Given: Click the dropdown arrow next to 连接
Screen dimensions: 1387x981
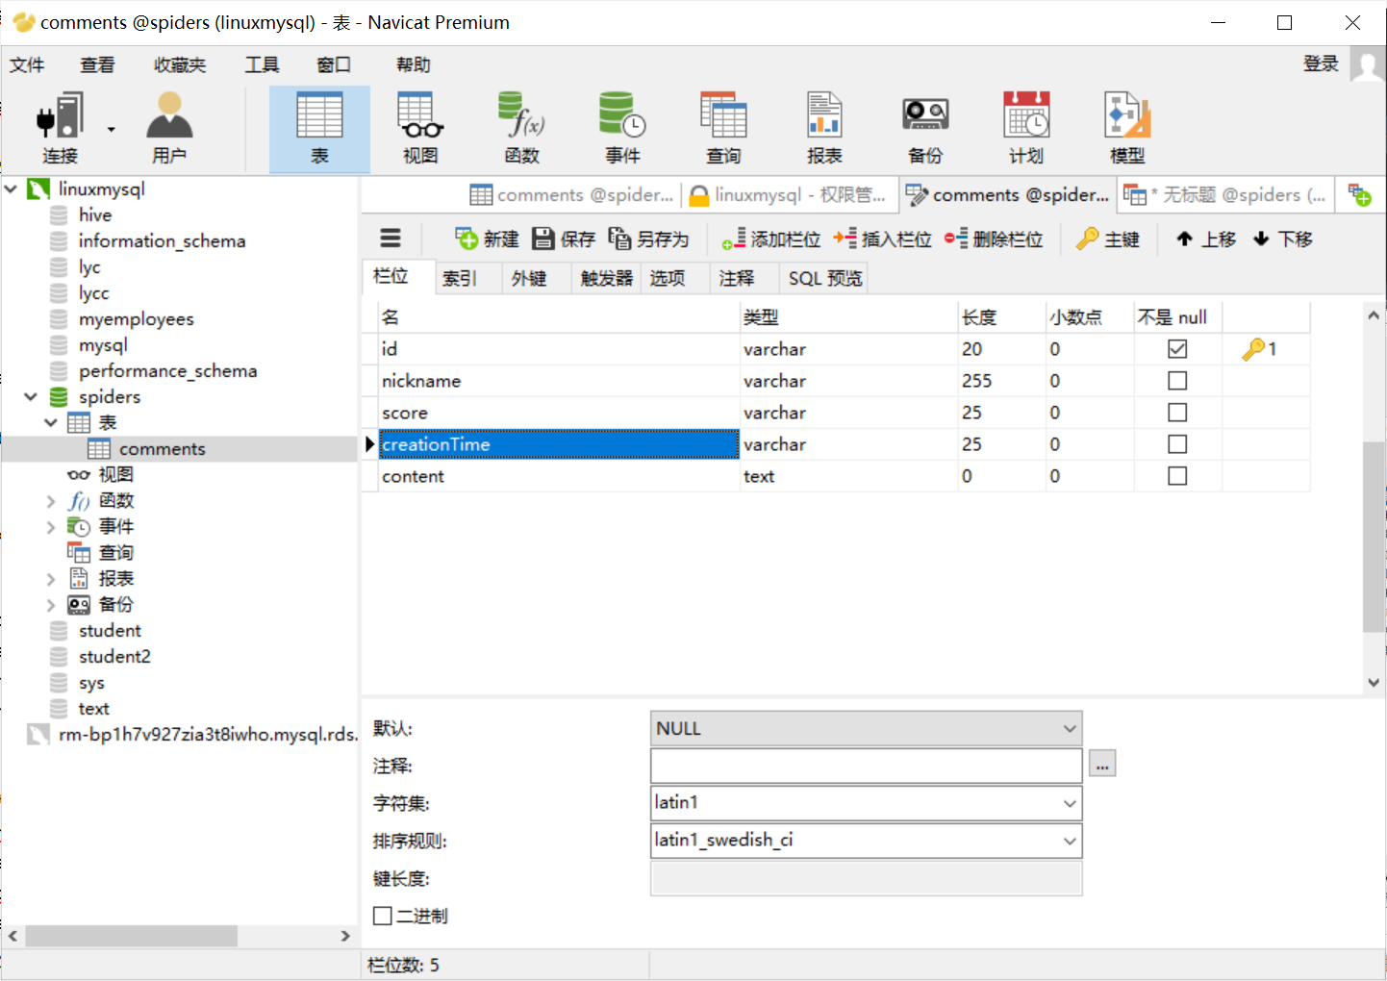Looking at the screenshot, I should pos(112,129).
